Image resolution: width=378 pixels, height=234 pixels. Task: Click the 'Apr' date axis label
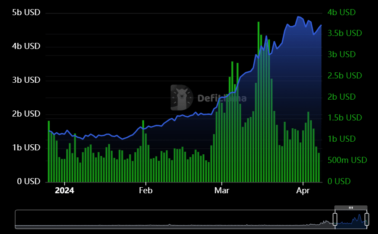[303, 191]
